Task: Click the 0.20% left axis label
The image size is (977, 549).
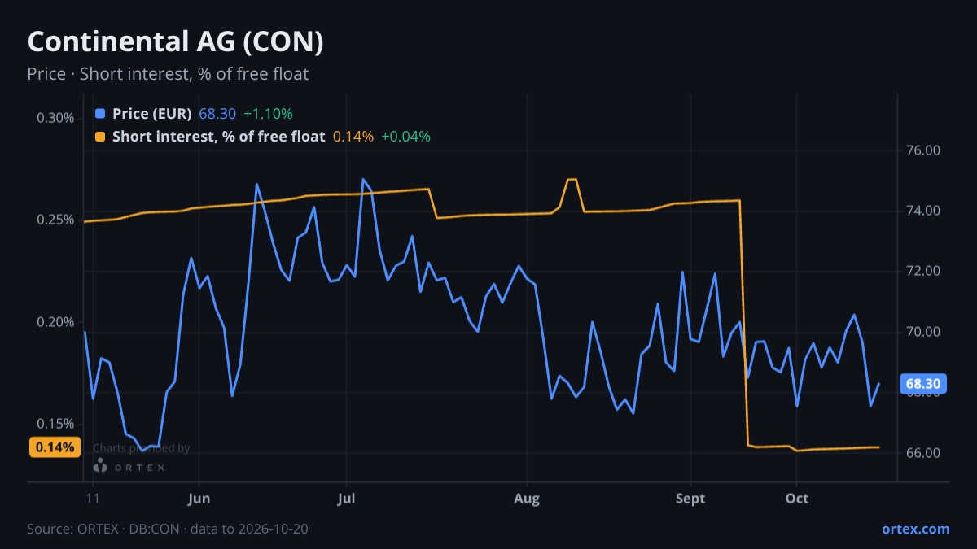Action: point(55,322)
